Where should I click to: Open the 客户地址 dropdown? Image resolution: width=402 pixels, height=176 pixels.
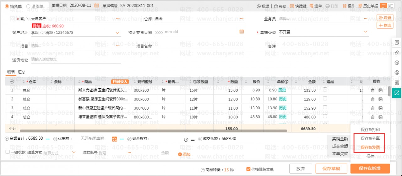(117, 33)
